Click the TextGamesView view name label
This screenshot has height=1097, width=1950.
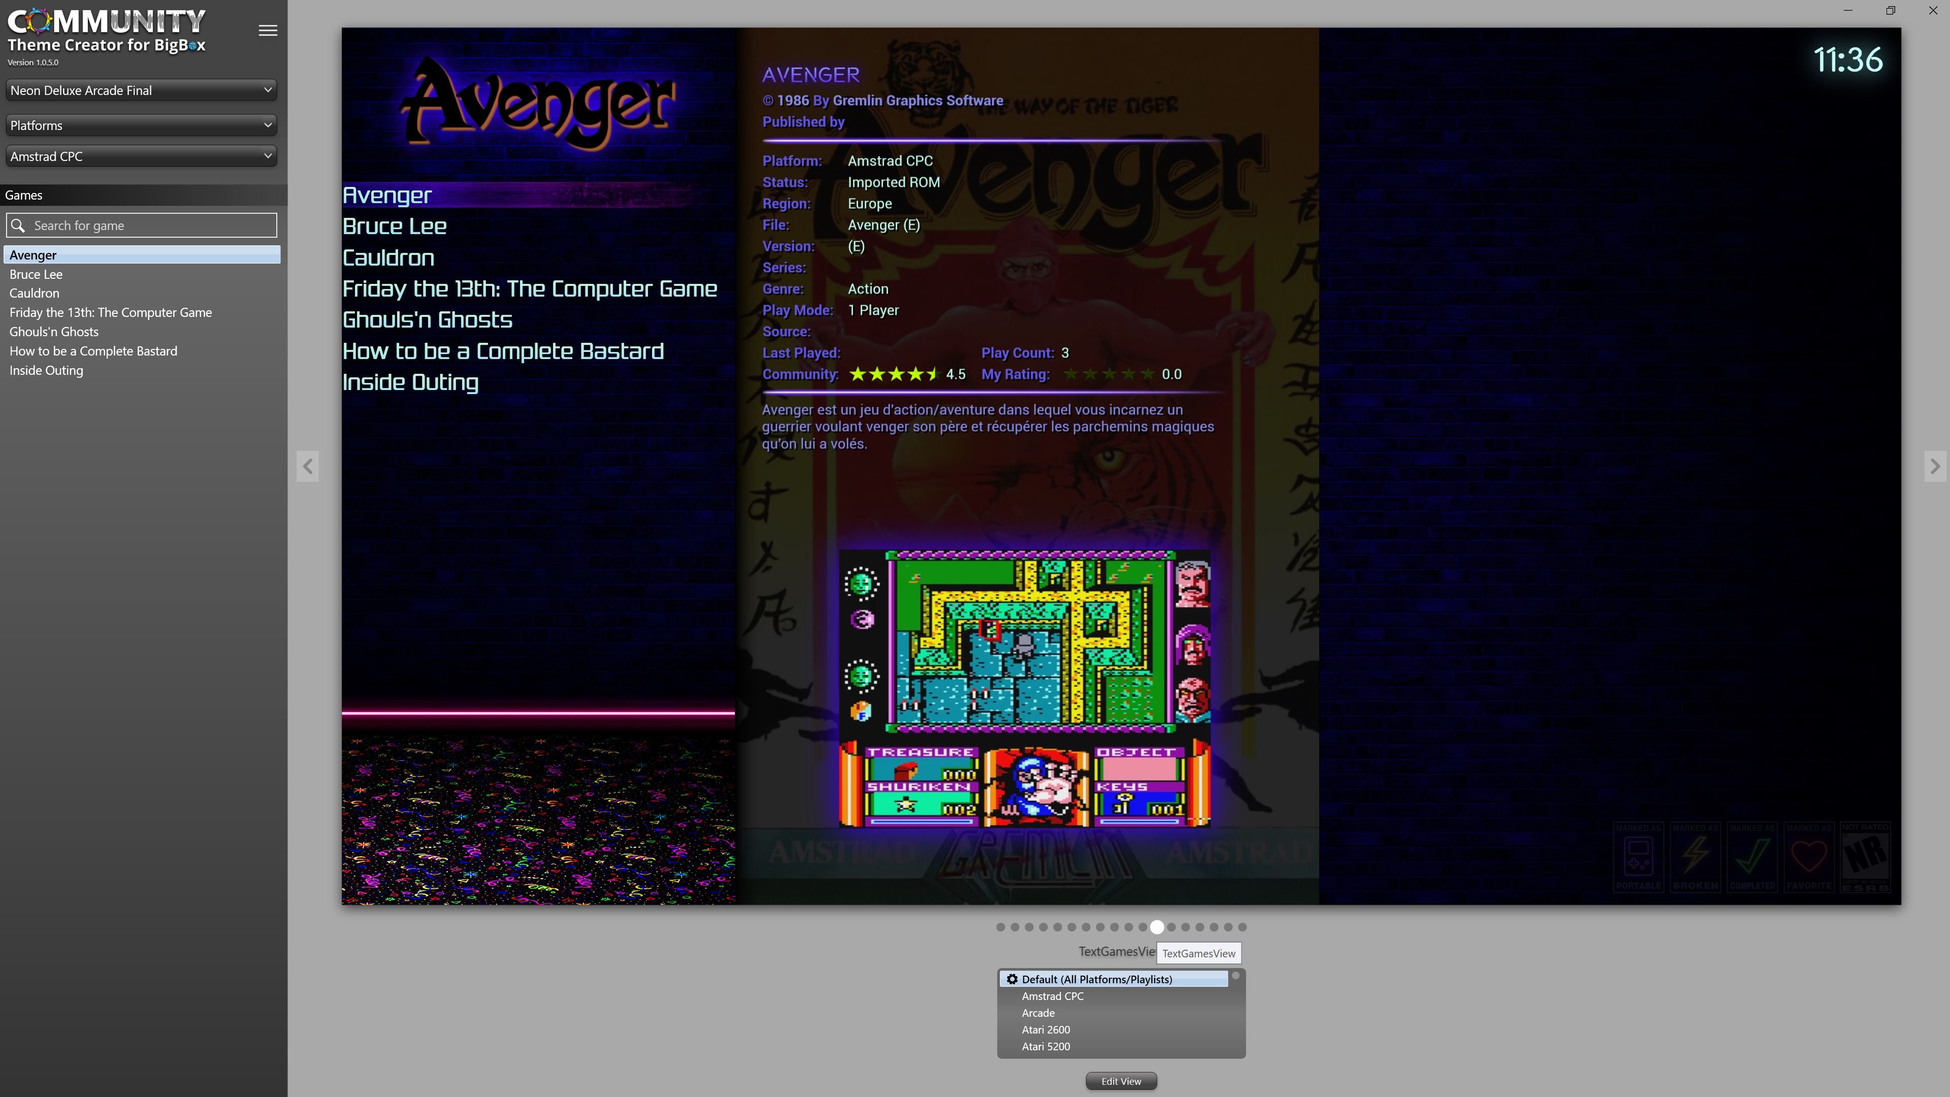pos(1117,952)
